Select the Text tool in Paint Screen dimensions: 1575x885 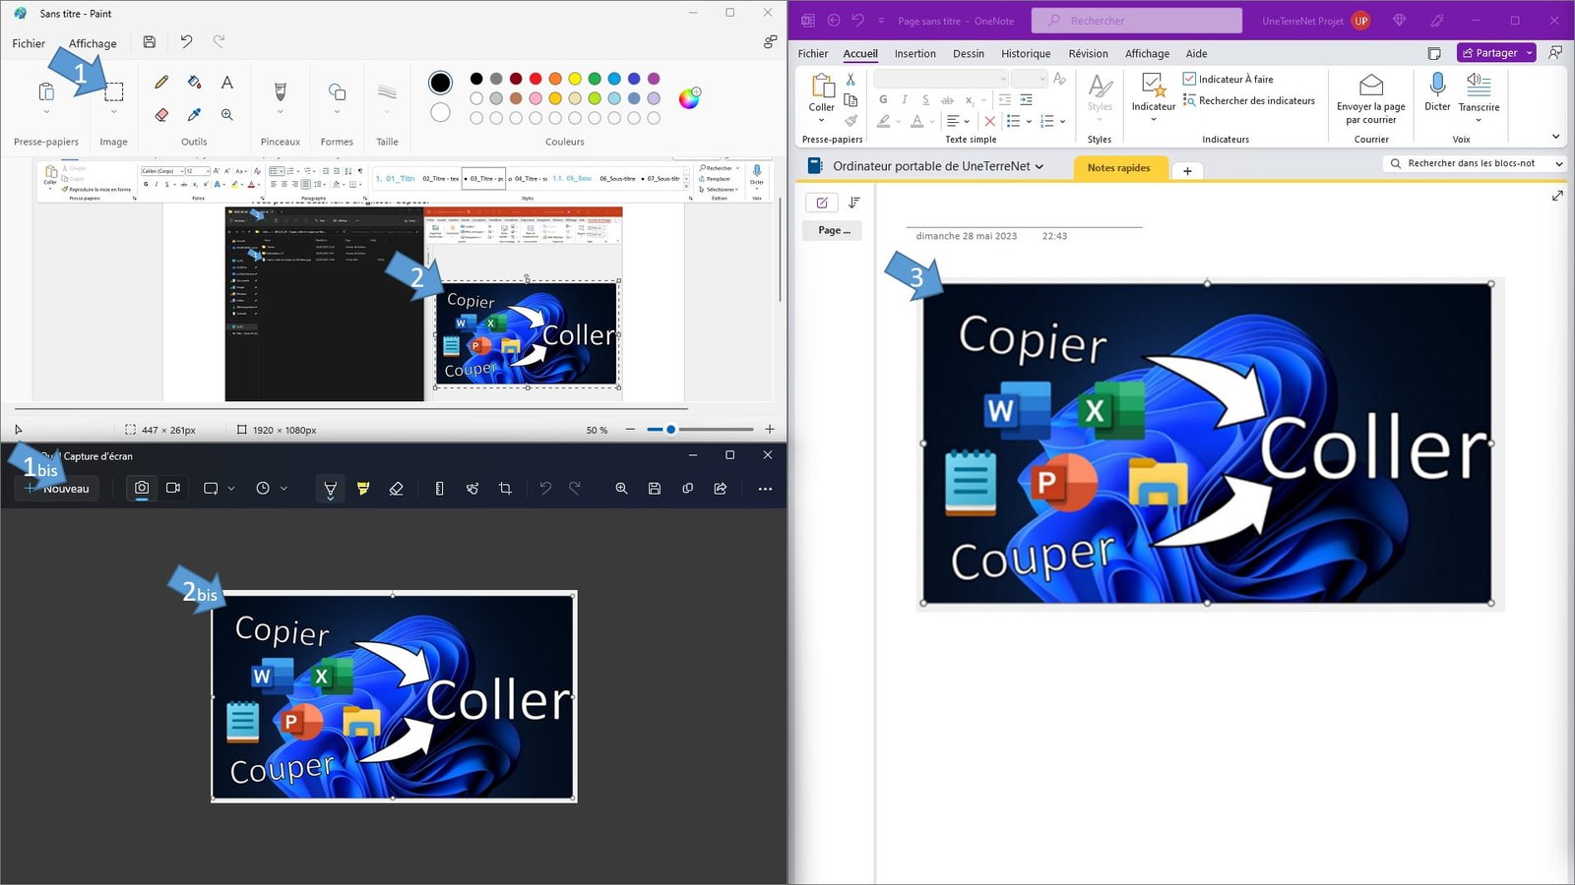[x=226, y=82]
